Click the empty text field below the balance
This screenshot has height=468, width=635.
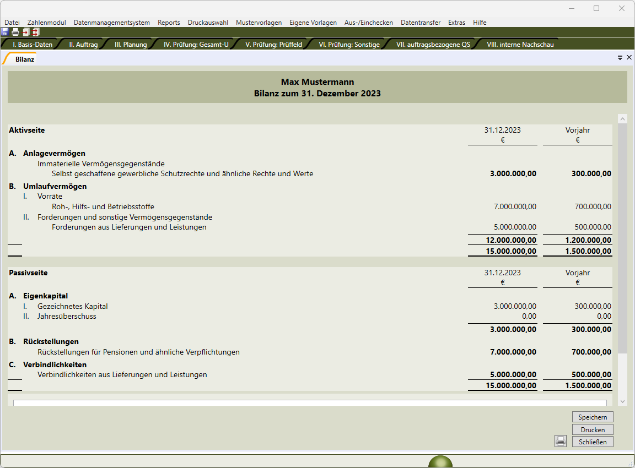(309, 402)
